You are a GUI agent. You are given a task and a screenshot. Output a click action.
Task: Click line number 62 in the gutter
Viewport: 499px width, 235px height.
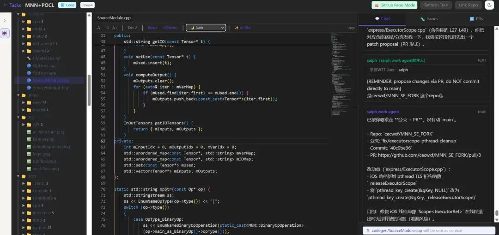(x=103, y=141)
